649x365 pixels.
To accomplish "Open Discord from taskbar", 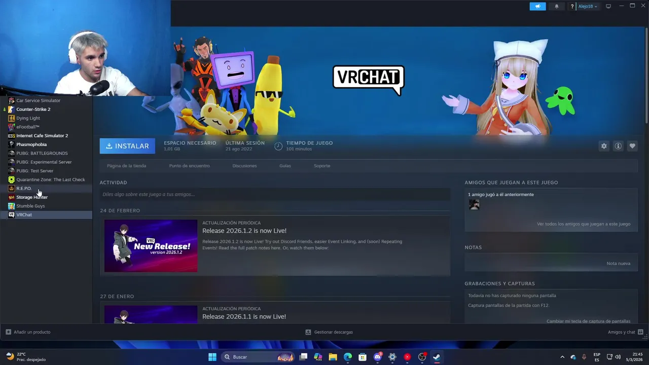I will click(377, 357).
